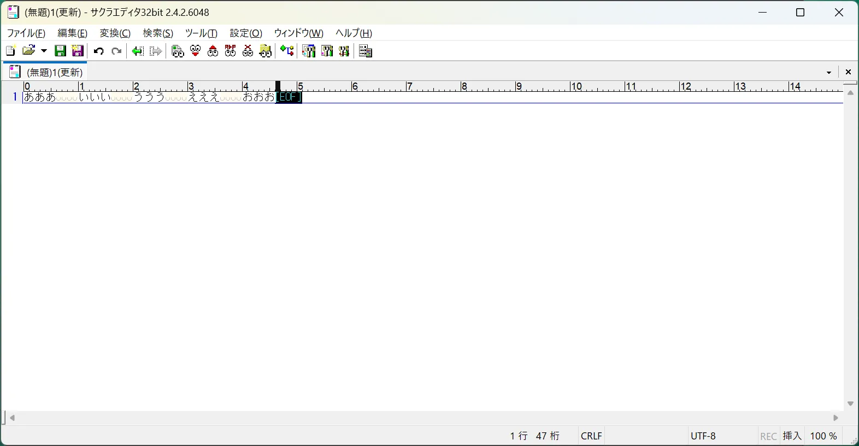Viewport: 859px width, 446px height.
Task: Click the purple Save As floppy icon
Action: (x=78, y=51)
